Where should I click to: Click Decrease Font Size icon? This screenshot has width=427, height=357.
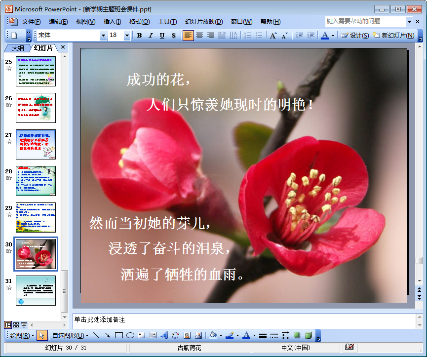284,36
